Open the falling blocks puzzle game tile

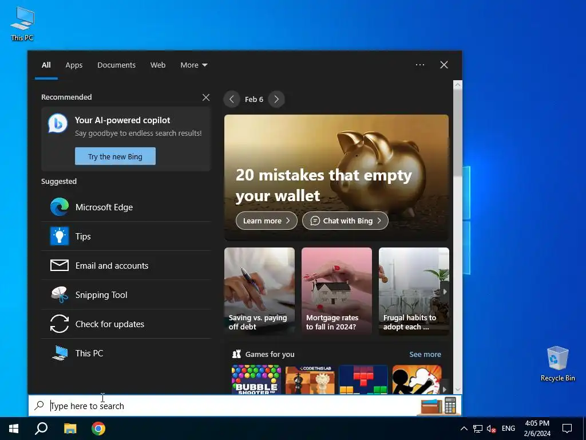363,379
